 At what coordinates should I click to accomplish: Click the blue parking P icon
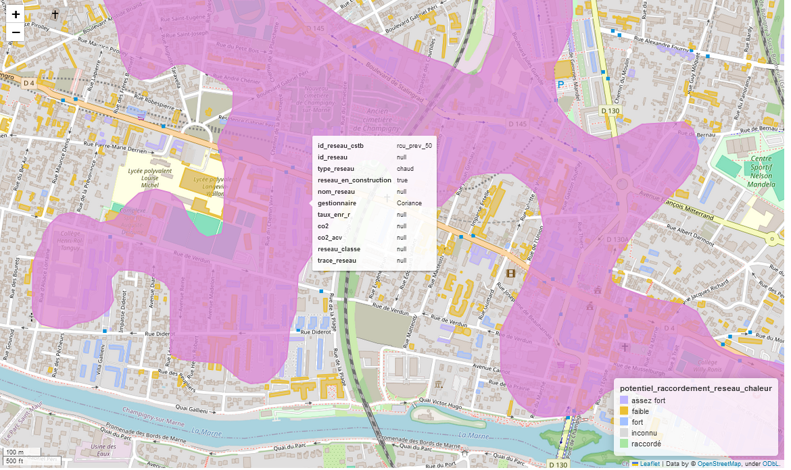[x=560, y=85]
